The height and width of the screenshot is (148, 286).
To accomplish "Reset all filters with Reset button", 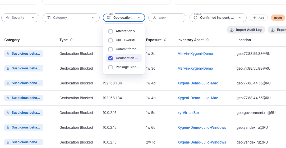I will pyautogui.click(x=278, y=18).
